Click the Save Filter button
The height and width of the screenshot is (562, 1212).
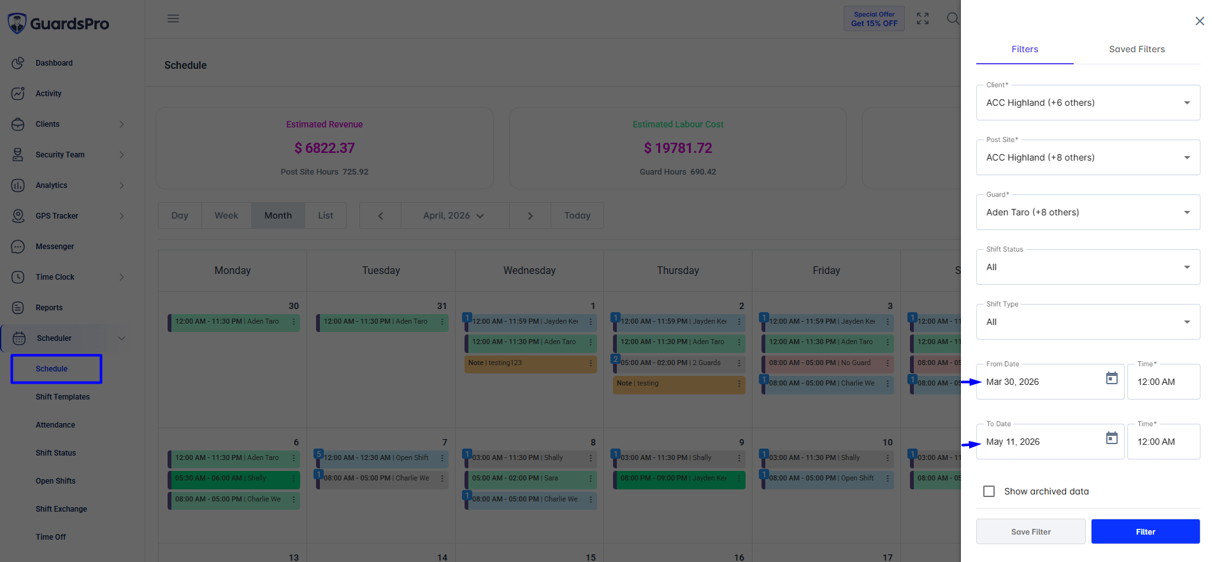coord(1030,531)
